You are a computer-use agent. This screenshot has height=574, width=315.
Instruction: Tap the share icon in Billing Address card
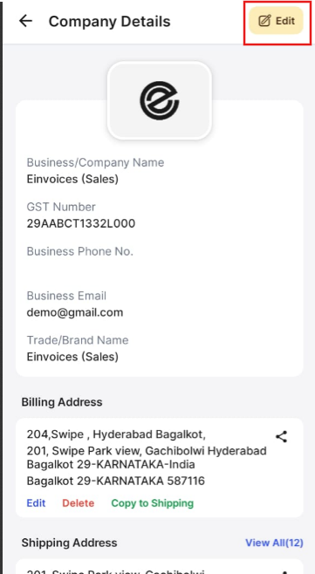point(281,437)
